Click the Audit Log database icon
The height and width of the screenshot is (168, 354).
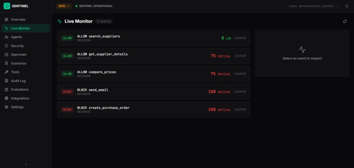[6, 81]
